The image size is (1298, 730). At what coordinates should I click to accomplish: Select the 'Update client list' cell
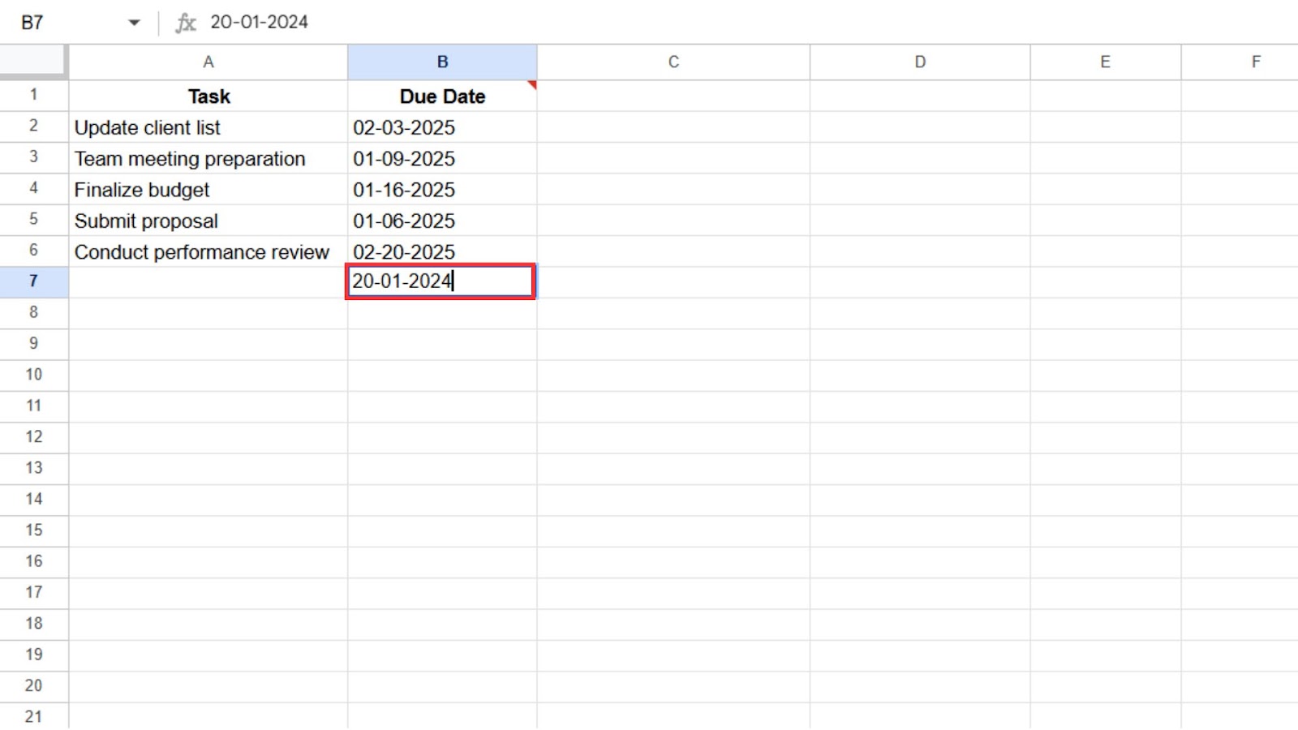click(x=208, y=127)
